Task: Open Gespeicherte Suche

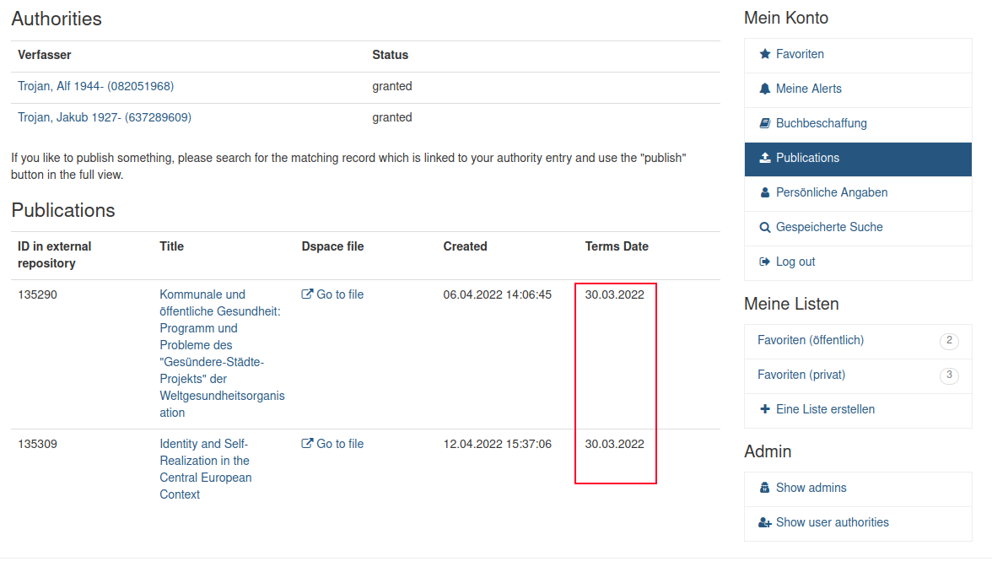Action: [858, 228]
